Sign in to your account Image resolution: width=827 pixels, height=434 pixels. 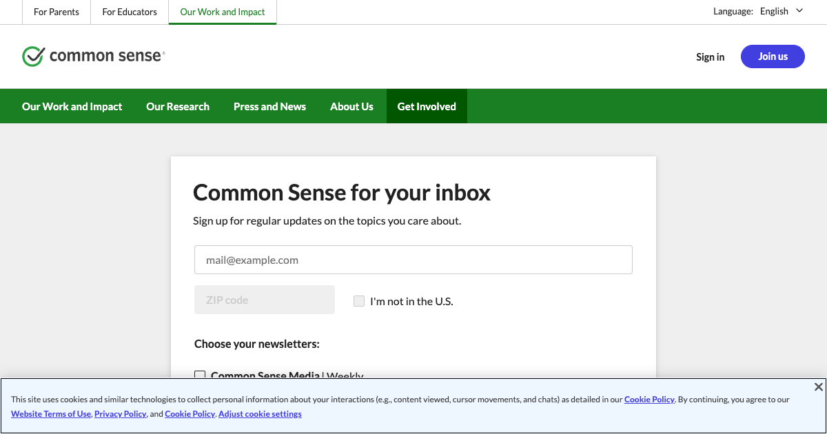click(710, 56)
